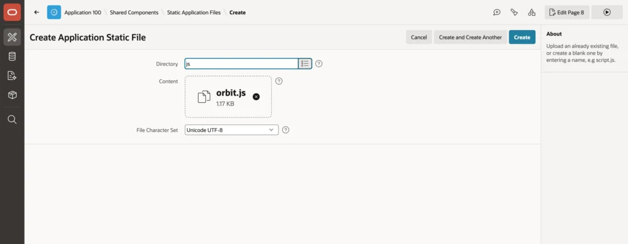Go to Application 100 breadcrumb
This screenshot has height=244, width=628.
[83, 12]
